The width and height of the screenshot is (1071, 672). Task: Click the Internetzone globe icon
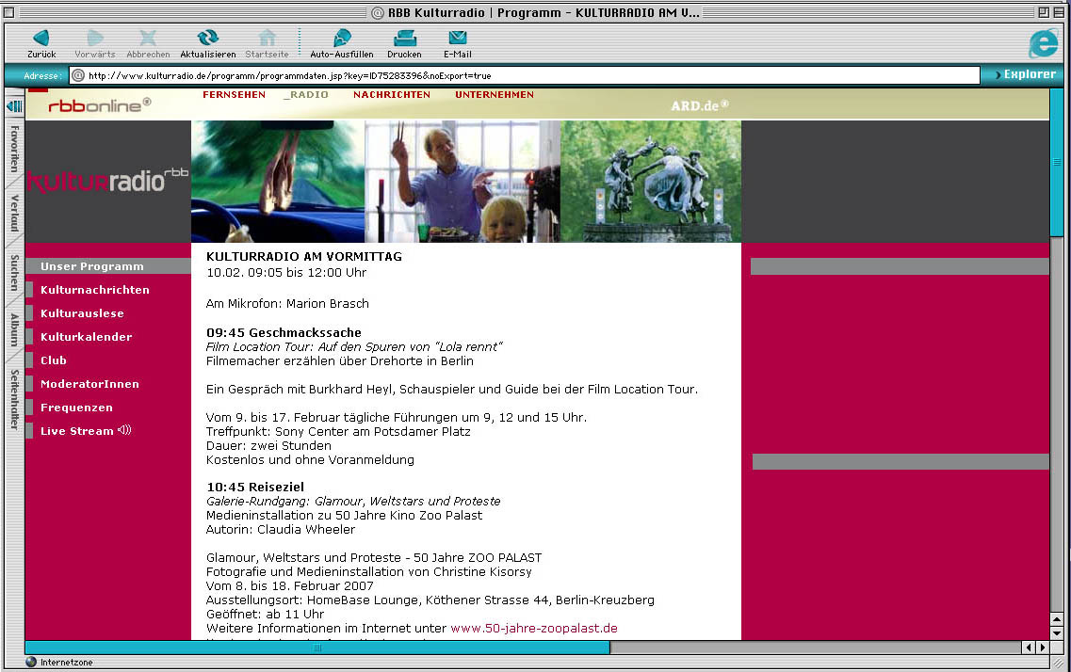click(x=31, y=662)
